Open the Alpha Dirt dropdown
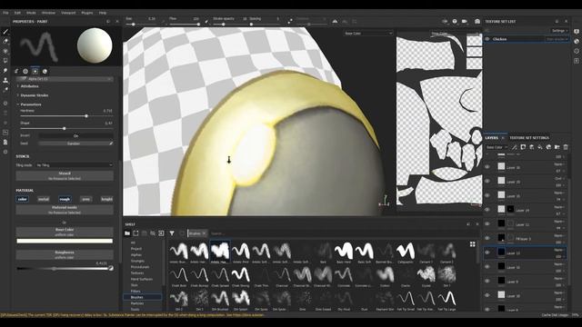 65,79
